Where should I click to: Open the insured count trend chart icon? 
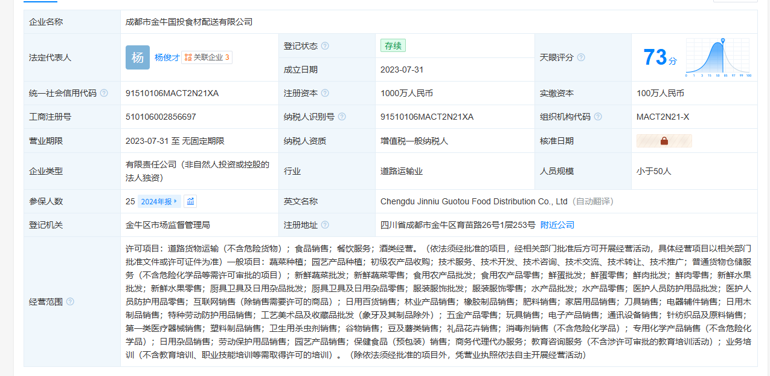click(190, 201)
